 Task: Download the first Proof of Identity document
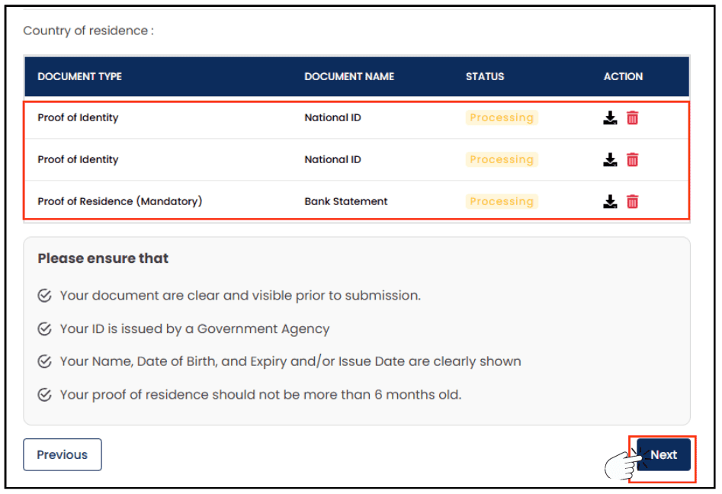(610, 118)
